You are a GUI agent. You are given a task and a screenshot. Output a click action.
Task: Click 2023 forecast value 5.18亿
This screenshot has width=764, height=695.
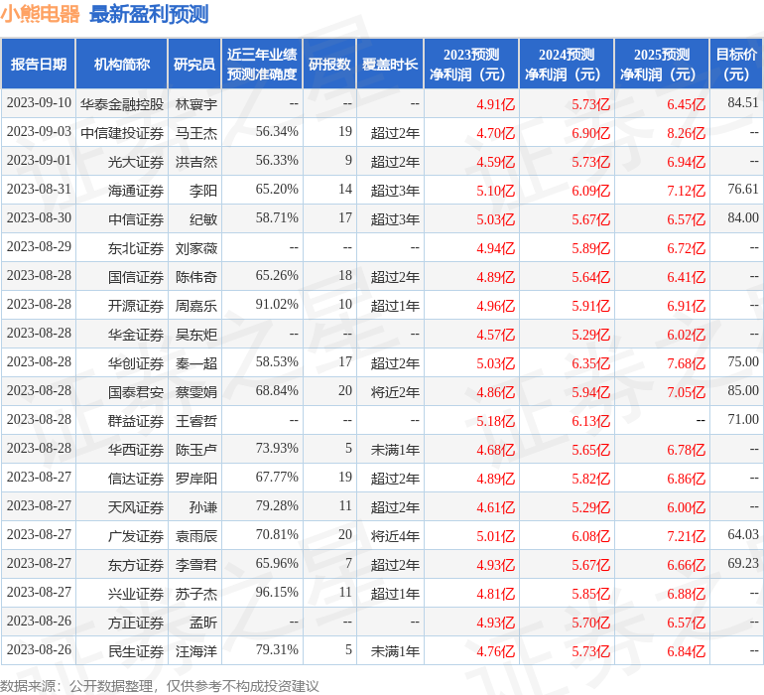(x=495, y=421)
